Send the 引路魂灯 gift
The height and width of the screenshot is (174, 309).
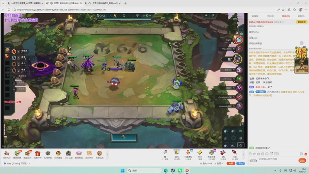click(188, 154)
